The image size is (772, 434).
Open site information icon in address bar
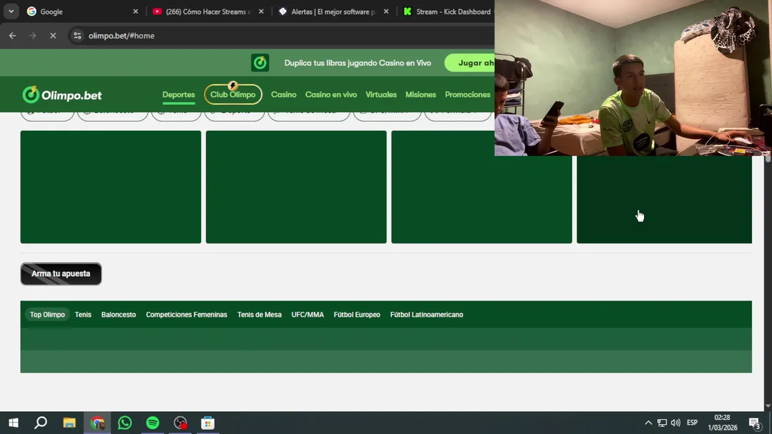(77, 36)
